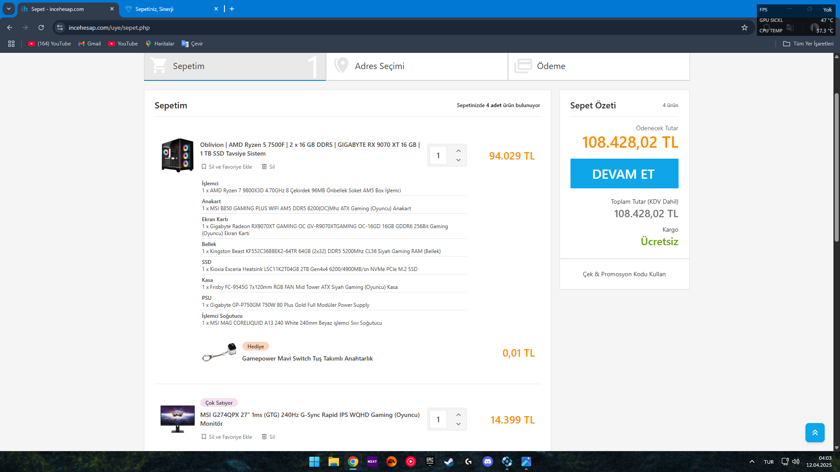Expand Çek & Promosyon Kodu Kullan section
The image size is (840, 472).
pyautogui.click(x=624, y=274)
